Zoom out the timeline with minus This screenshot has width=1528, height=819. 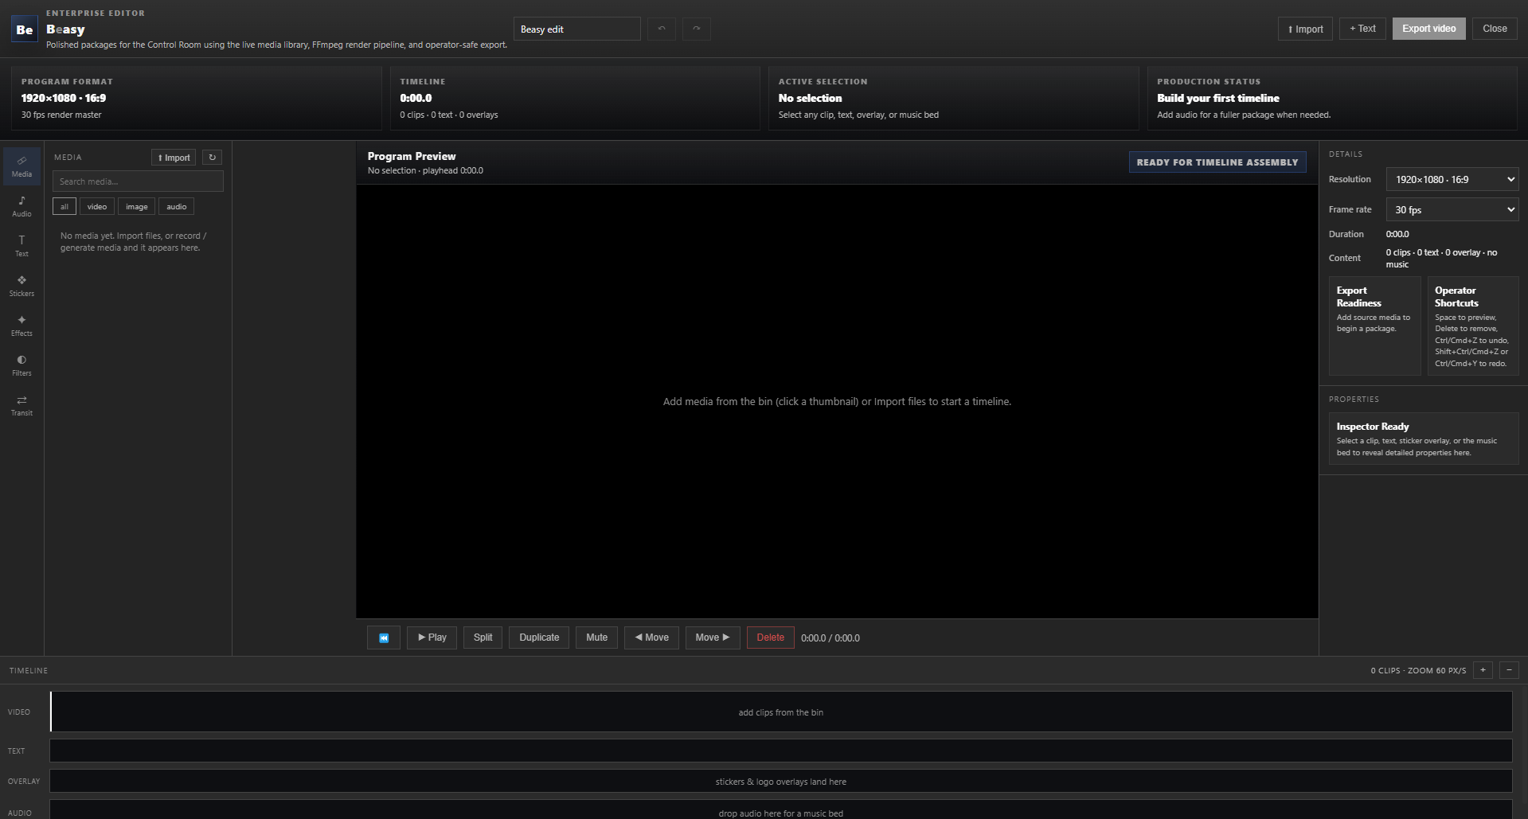pos(1509,670)
